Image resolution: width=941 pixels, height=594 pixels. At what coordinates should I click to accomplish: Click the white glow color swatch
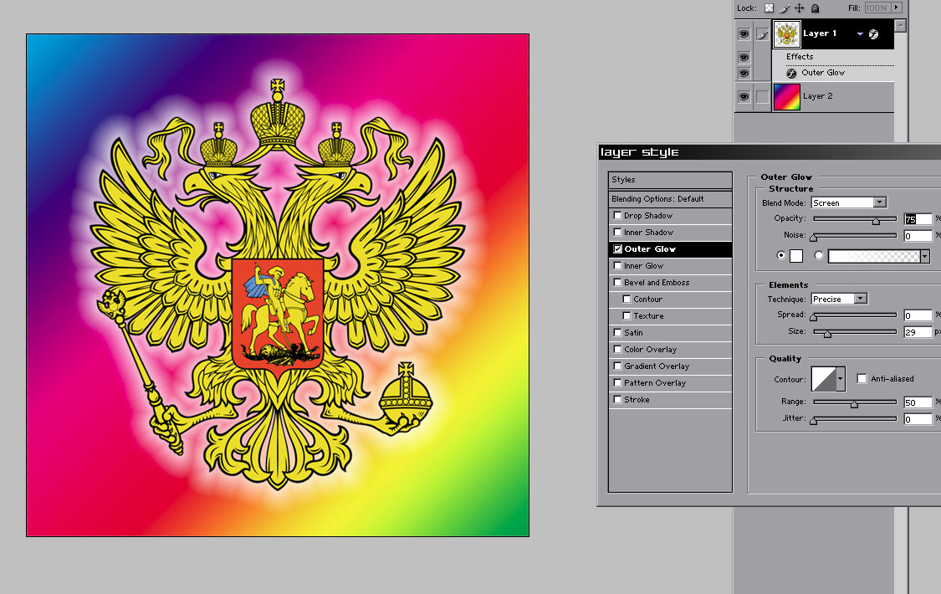(796, 256)
